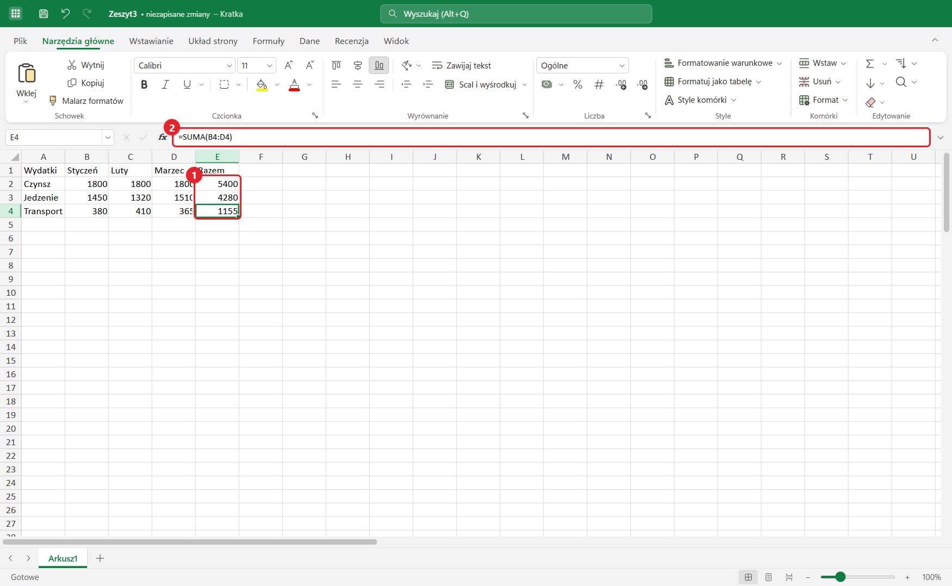This screenshot has width=952, height=586.
Task: Click the AutoSum sigma icon
Action: pyautogui.click(x=870, y=64)
